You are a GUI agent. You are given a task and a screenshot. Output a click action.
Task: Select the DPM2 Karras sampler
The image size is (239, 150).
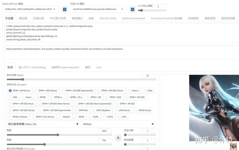143,110
